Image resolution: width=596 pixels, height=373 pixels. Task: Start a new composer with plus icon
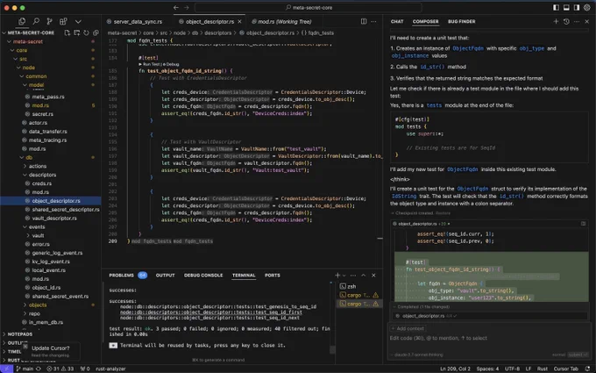click(556, 22)
